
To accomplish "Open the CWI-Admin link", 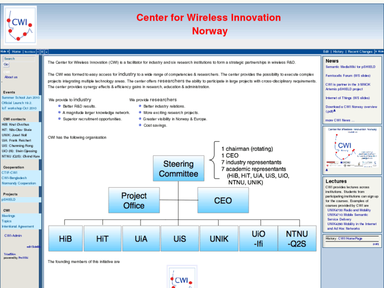I will tap(13, 236).
